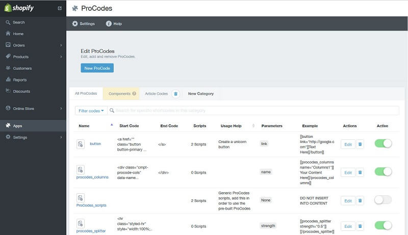Image resolution: width=408 pixels, height=235 pixels.
Task: Copy the procodes_splitter procode icon
Action: click(x=81, y=223)
